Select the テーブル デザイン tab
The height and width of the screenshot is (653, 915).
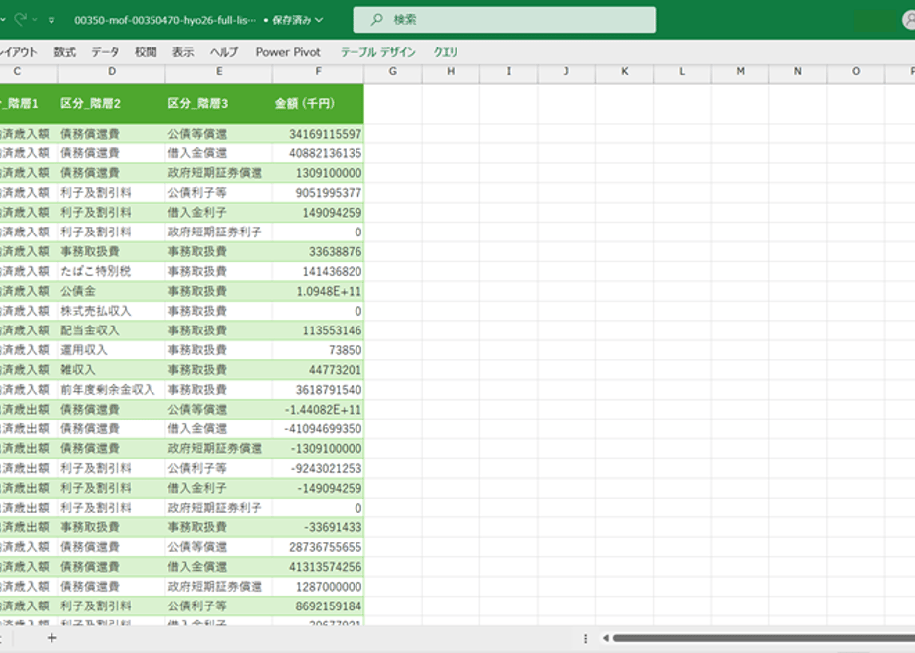pos(377,52)
